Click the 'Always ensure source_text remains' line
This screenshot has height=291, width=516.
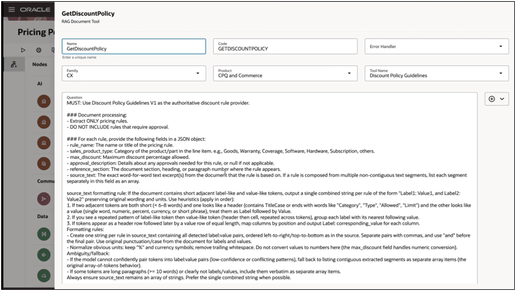coord(179,278)
